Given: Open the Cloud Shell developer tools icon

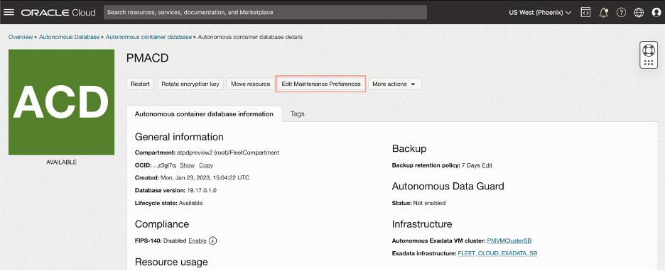Looking at the screenshot, I should point(585,12).
